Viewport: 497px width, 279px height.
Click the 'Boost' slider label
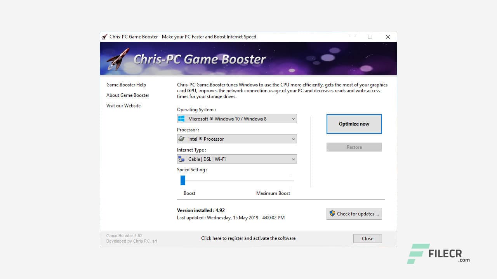click(189, 193)
